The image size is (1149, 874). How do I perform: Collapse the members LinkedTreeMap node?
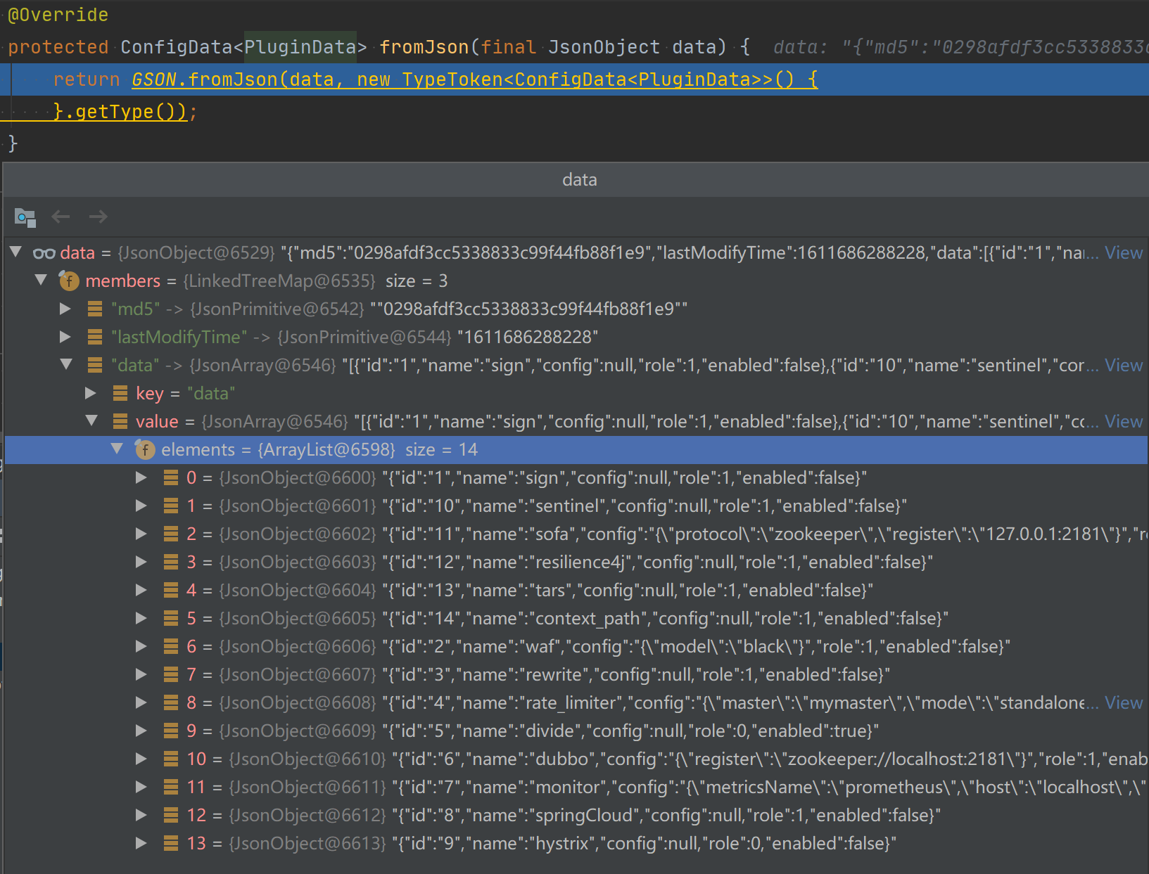pyautogui.click(x=41, y=280)
